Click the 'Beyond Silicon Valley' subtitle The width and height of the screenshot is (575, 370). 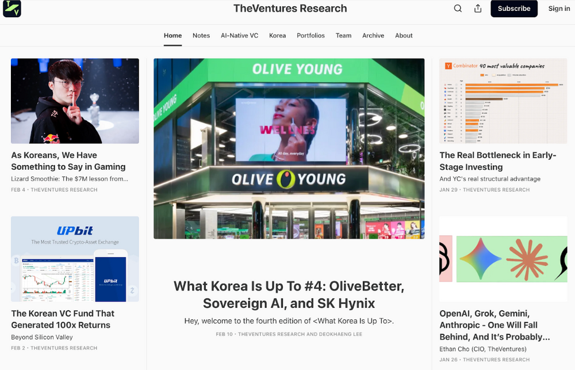click(x=42, y=337)
